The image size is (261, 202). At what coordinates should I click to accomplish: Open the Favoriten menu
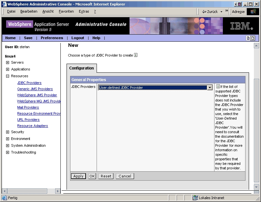pos(66,12)
